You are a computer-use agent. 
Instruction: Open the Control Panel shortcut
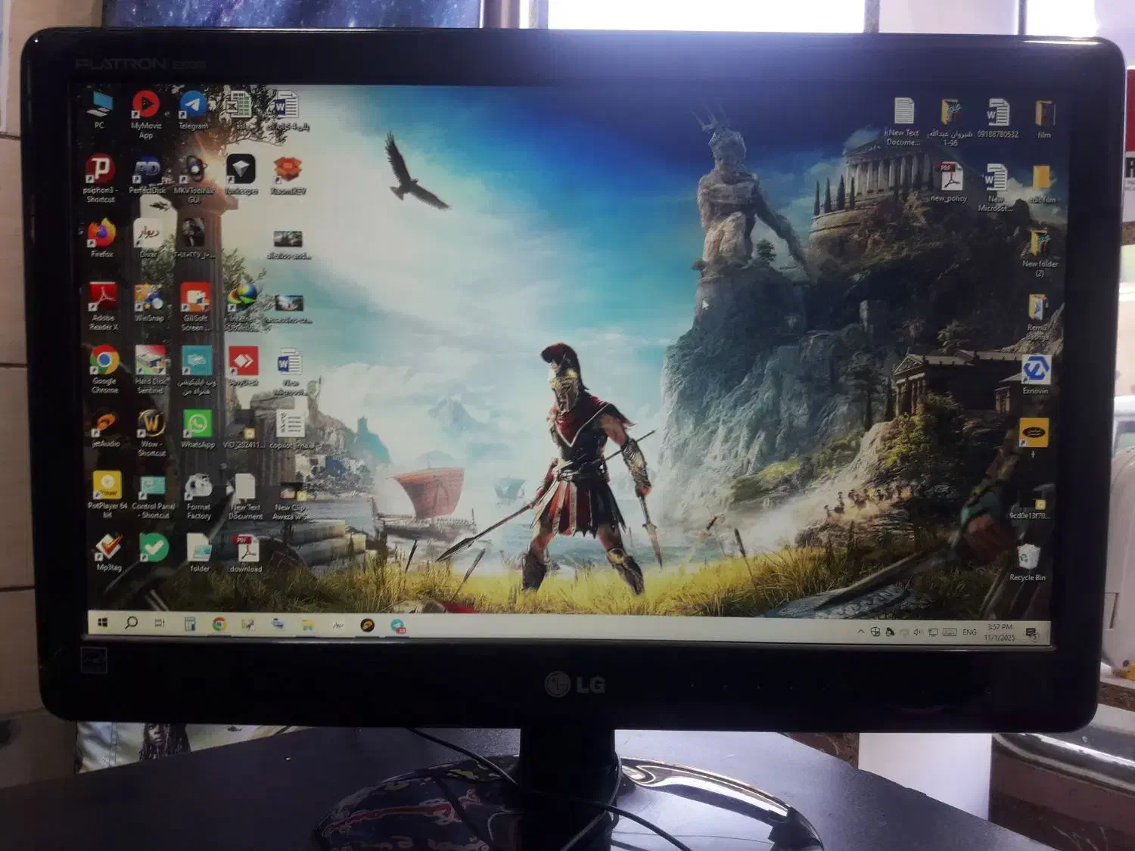pos(154,496)
